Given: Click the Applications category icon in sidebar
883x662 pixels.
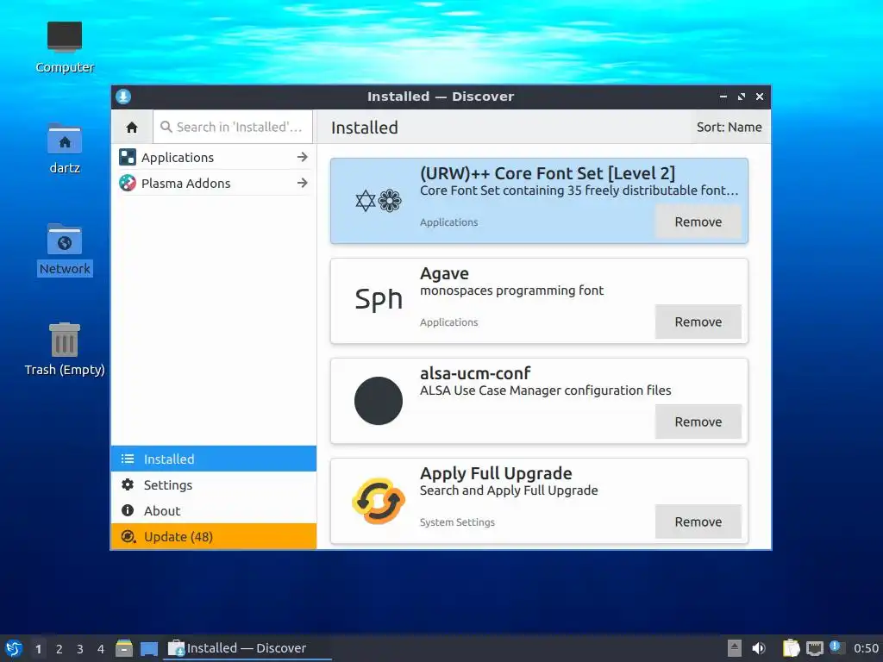Looking at the screenshot, I should pos(128,157).
